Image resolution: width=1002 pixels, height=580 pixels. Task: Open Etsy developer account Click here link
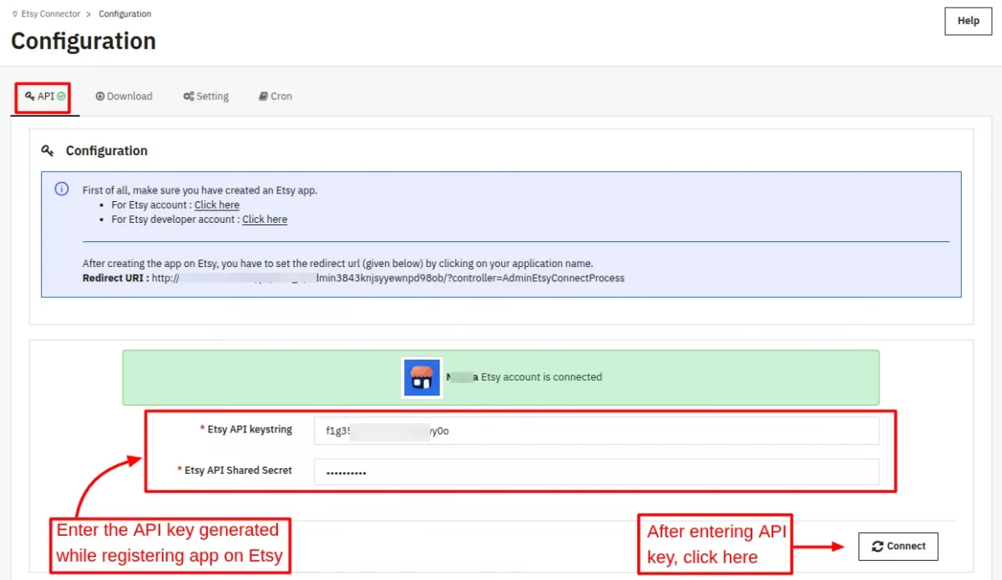(x=265, y=219)
